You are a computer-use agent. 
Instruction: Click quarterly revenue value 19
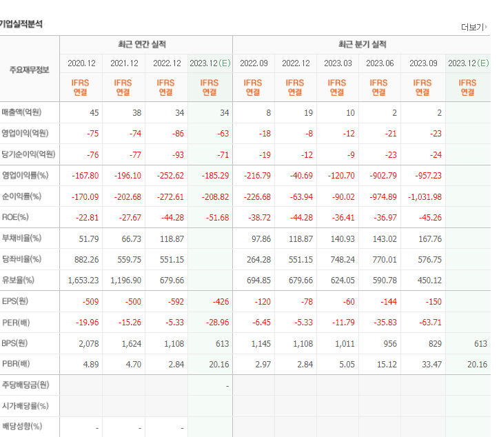pos(308,113)
